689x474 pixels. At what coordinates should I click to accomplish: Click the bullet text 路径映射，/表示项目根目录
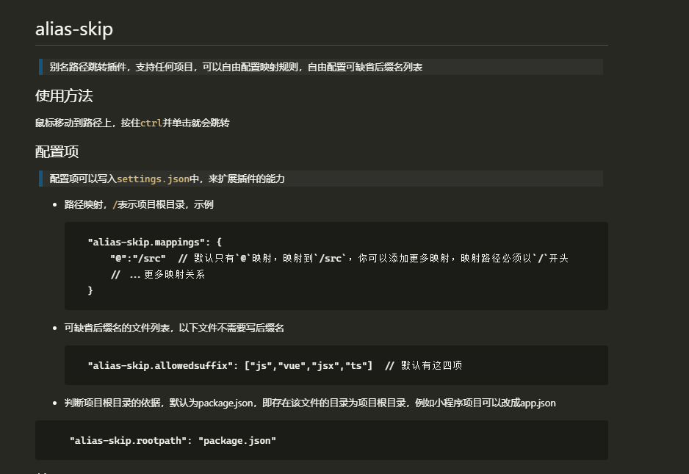point(139,204)
